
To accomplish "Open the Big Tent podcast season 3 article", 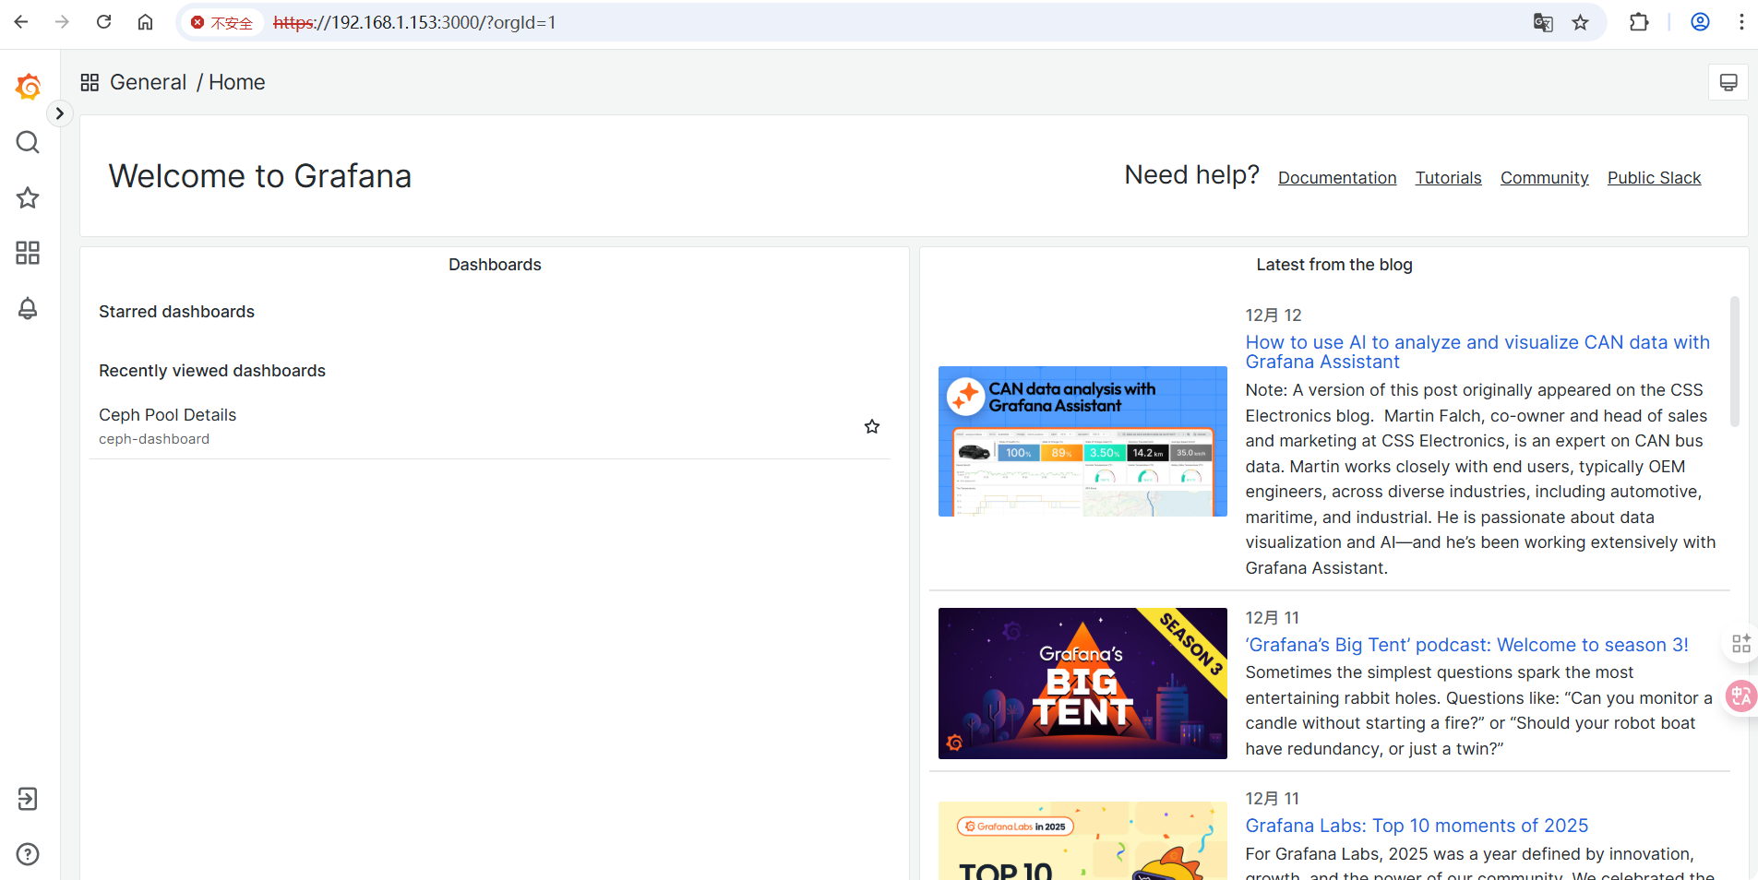I will click(x=1467, y=645).
